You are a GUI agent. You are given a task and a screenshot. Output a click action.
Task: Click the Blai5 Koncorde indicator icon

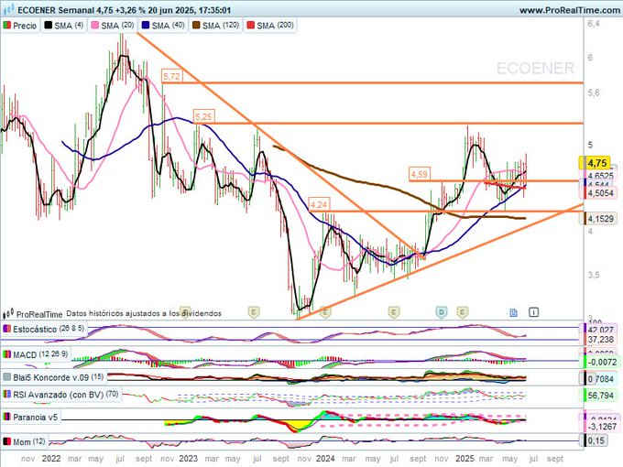(x=6, y=377)
